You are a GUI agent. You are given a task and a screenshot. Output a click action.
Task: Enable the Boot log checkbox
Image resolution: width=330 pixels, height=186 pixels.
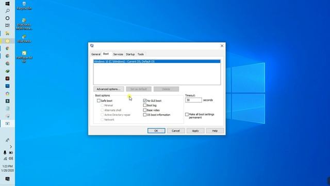pyautogui.click(x=144, y=105)
